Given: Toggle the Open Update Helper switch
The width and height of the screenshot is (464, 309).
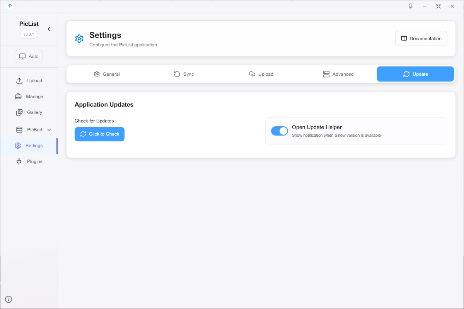Looking at the screenshot, I should pos(280,131).
